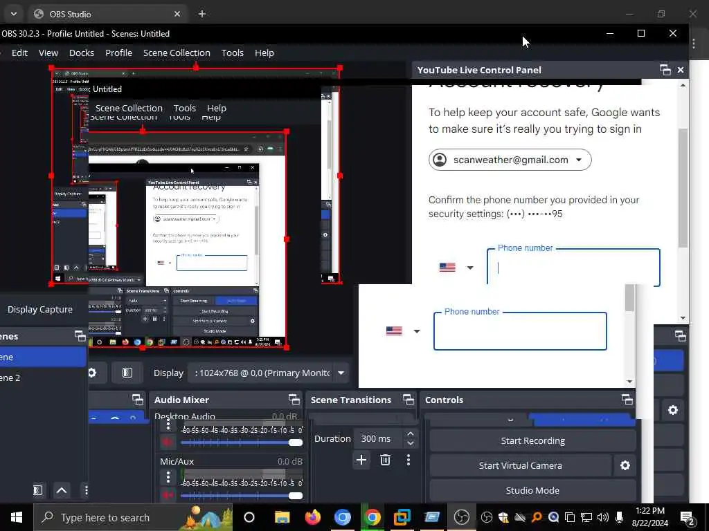Viewport: 709px width, 531px height.
Task: Add a new scene transition with plus icon
Action: (x=361, y=460)
